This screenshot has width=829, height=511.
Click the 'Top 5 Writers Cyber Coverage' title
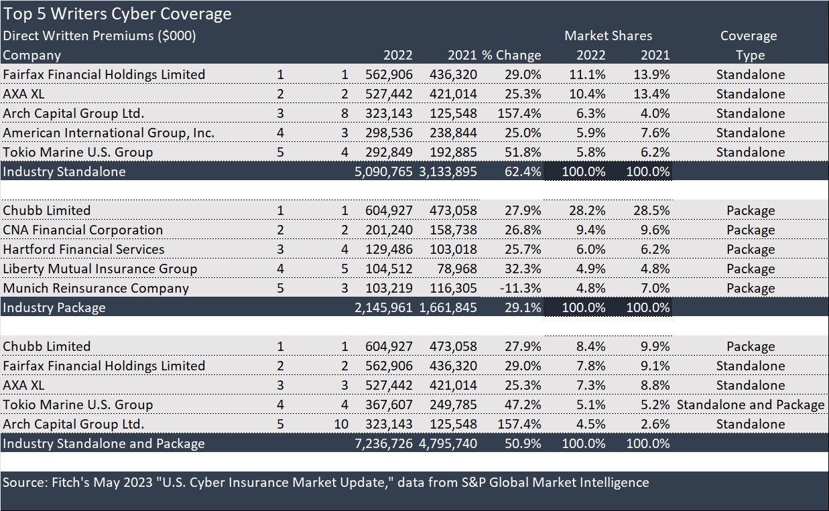117,14
